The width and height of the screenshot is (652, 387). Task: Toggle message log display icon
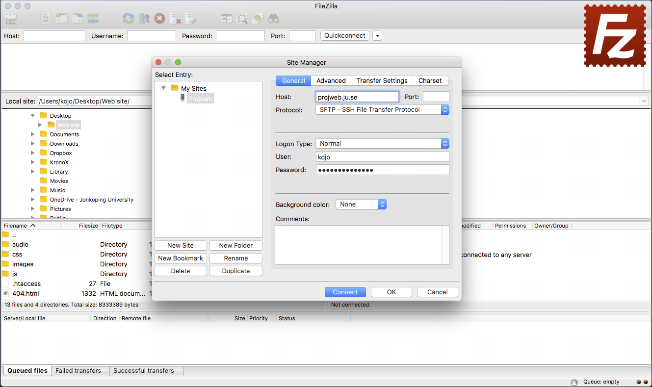pyautogui.click(x=46, y=19)
